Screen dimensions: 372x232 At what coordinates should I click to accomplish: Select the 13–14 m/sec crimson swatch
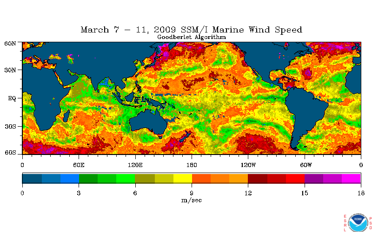point(277,178)
